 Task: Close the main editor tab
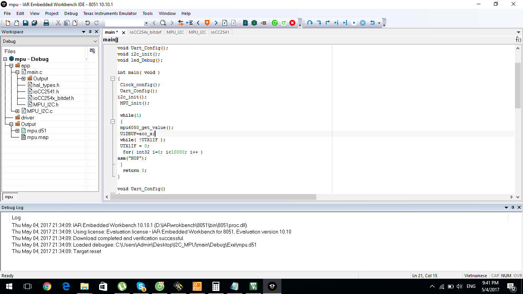point(123,33)
